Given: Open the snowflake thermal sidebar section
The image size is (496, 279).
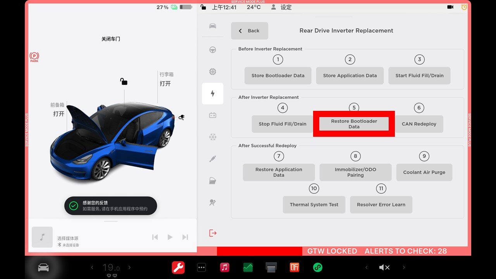Looking at the screenshot, I should [x=212, y=137].
